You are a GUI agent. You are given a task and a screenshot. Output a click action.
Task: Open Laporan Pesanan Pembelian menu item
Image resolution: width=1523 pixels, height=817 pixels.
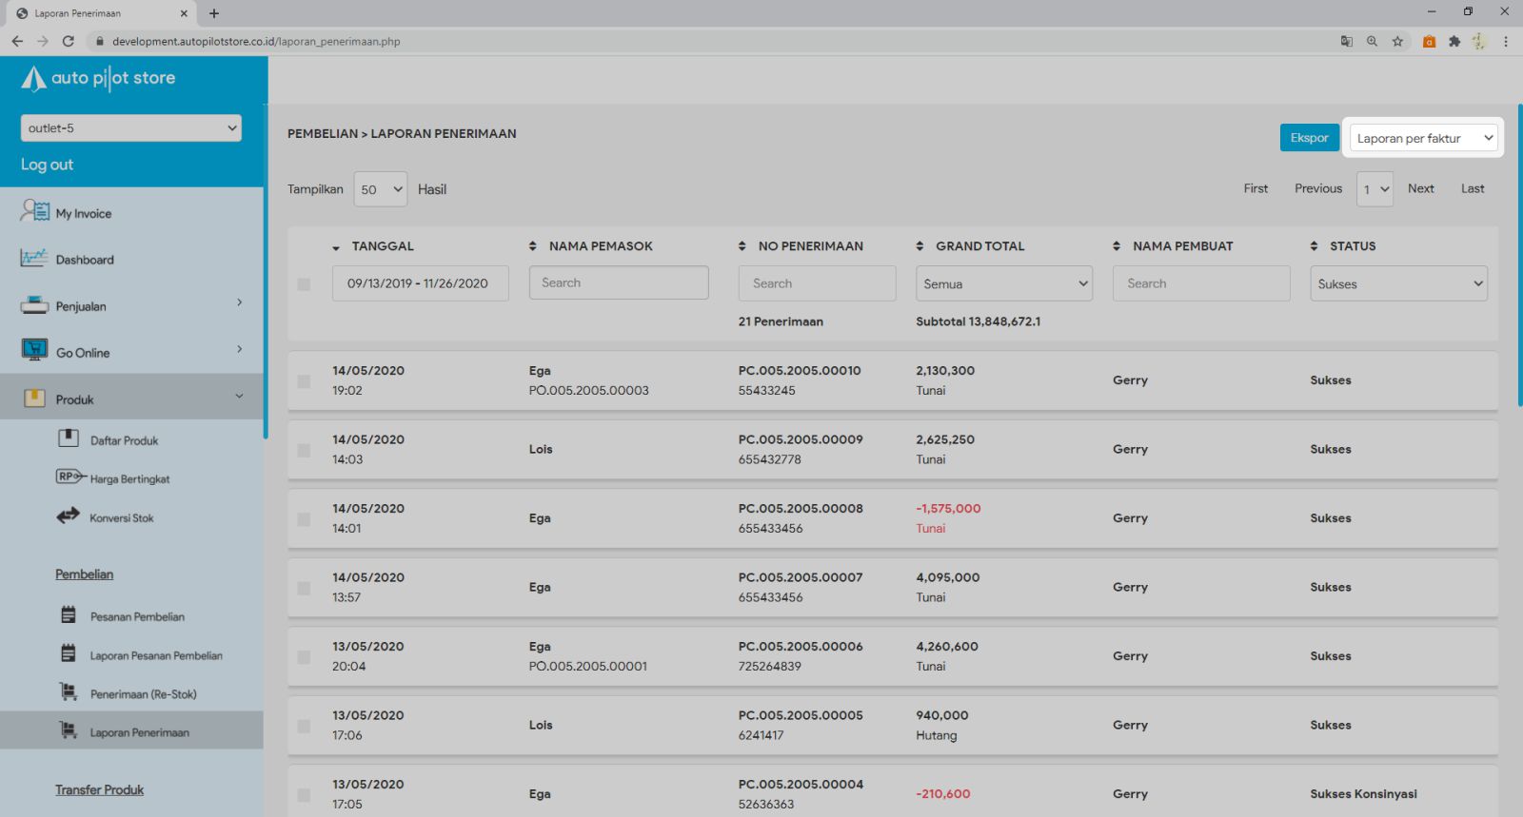(156, 655)
